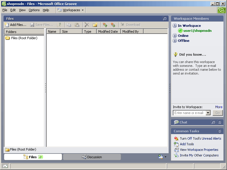The height and width of the screenshot is (170, 227).
Task: Click the green down-arrow toolbar icon
Action: click(113, 25)
